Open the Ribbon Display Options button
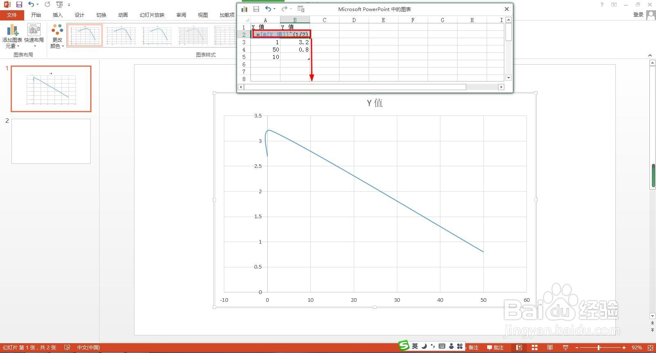The height and width of the screenshot is (353, 656). click(614, 5)
